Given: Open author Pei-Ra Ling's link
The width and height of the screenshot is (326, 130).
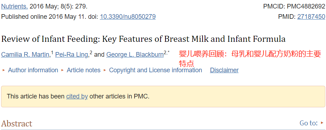Looking at the screenshot, I should point(72,55).
